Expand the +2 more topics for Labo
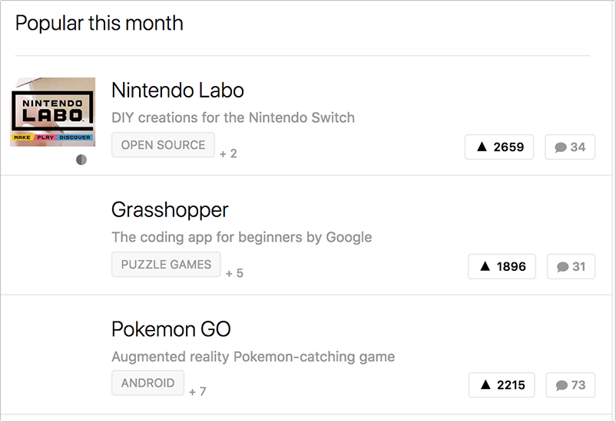This screenshot has height=422, width=616. (x=228, y=153)
